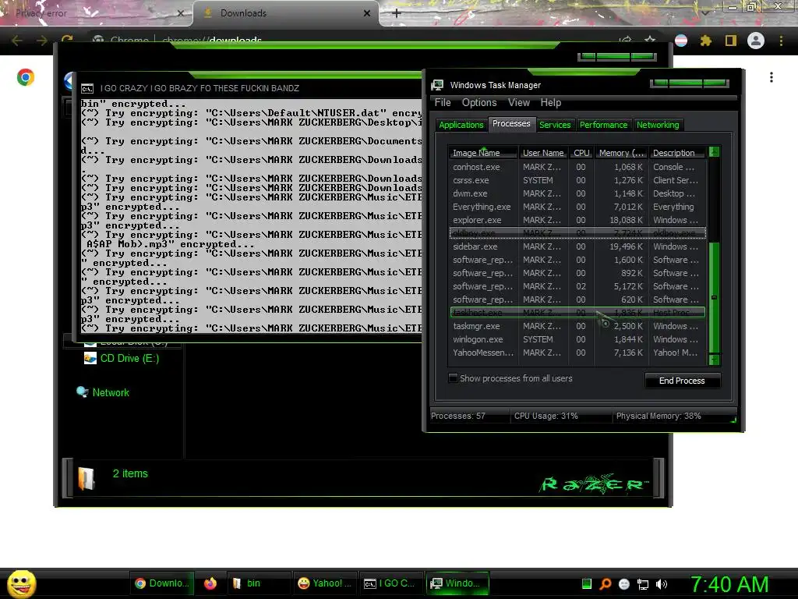Switch to Yahoo! Messenger taskbar item
798x599 pixels.
325,583
